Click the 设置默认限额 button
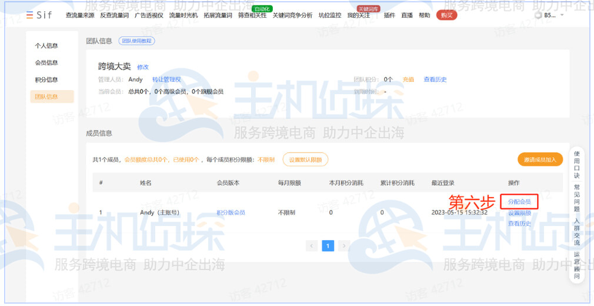This screenshot has width=594, height=306. pyautogui.click(x=305, y=159)
